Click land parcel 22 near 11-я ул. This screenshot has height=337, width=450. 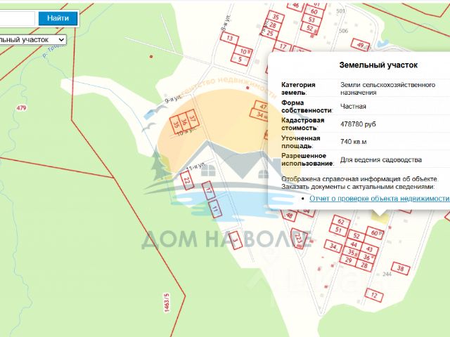click(x=186, y=180)
